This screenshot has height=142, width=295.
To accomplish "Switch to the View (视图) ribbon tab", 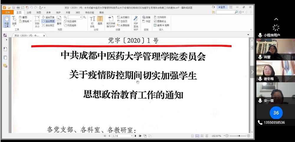I will (x=39, y=13).
